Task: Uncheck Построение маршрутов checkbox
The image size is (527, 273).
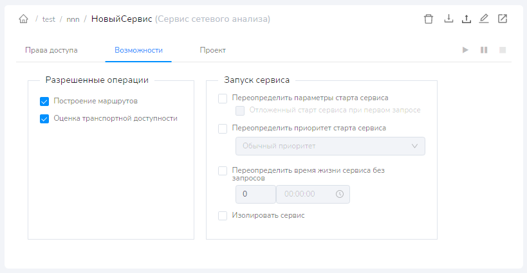Action: pyautogui.click(x=44, y=101)
